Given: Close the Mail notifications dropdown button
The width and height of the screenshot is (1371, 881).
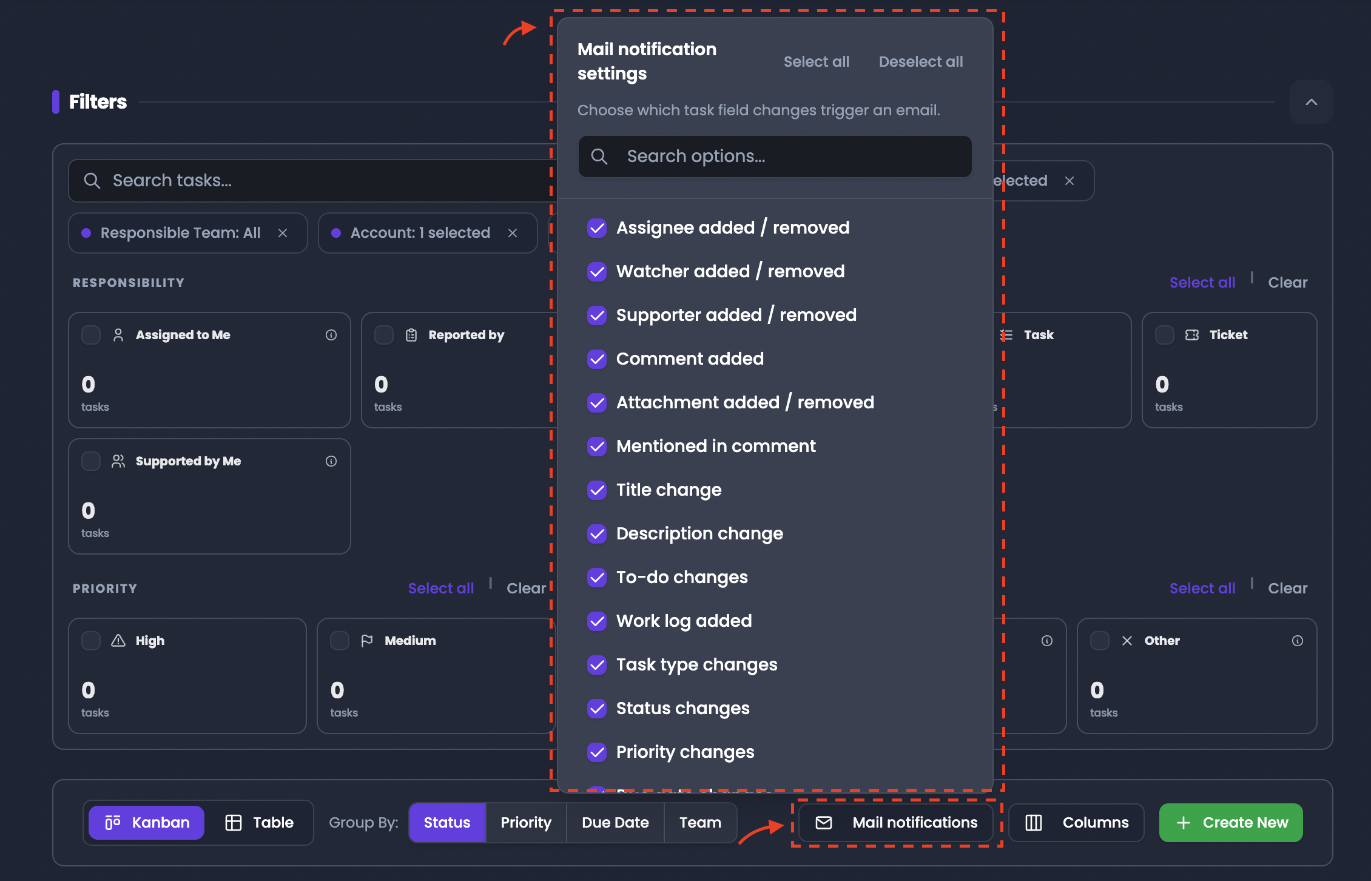Looking at the screenshot, I should click(896, 823).
